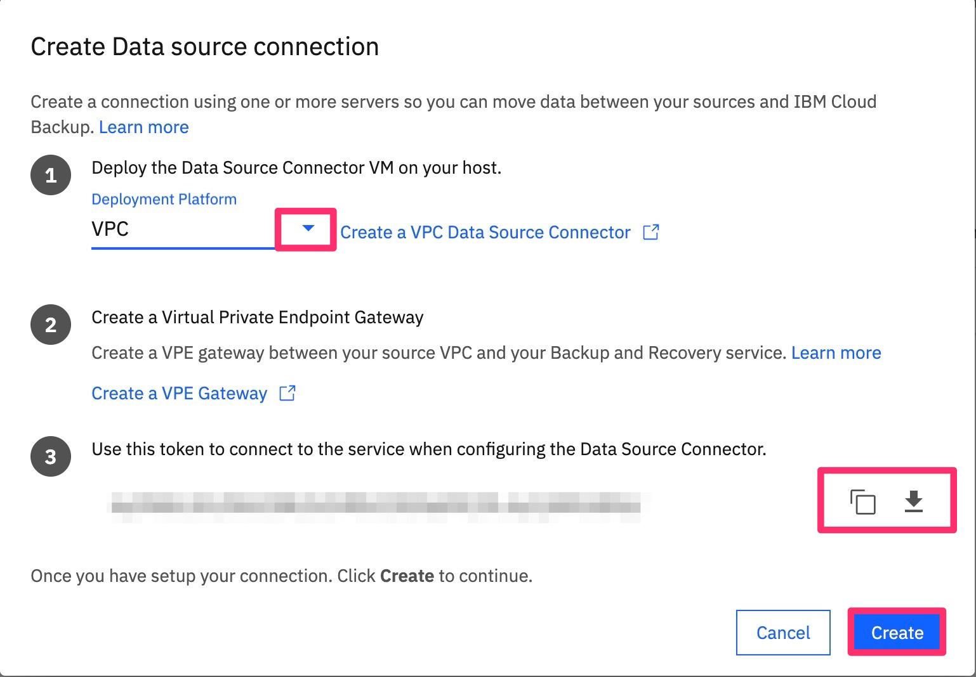
Task: Open Learn more link after IBM Cloud Backup
Action: coord(143,127)
